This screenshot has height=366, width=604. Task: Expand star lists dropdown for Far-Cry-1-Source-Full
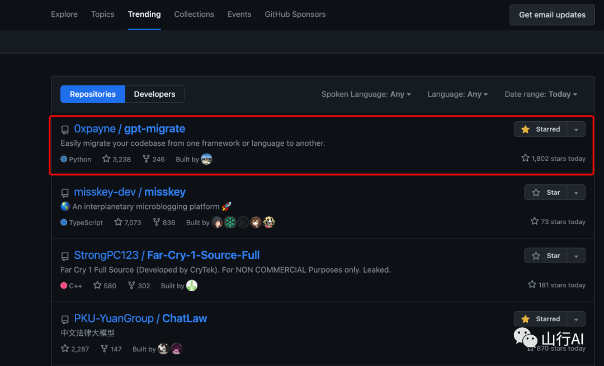point(576,255)
